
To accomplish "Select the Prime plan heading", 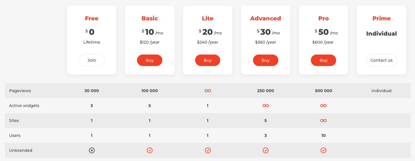I will 381,18.
